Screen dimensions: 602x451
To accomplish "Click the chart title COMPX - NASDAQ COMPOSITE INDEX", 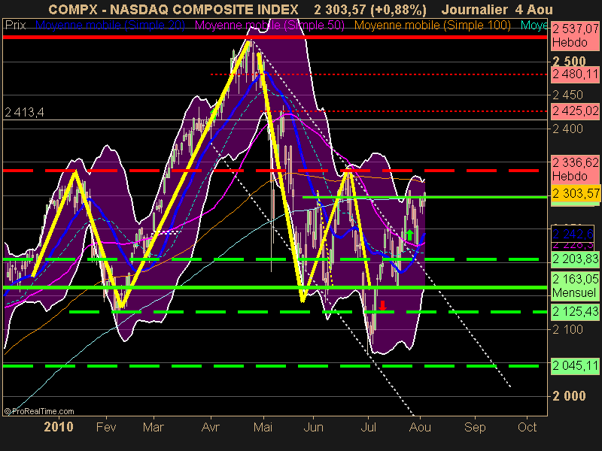I will [173, 9].
